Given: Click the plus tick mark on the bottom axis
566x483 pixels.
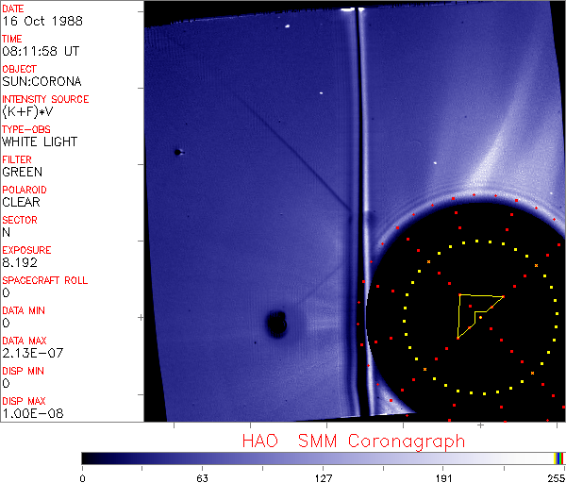Looking at the screenshot, I should click(480, 425).
